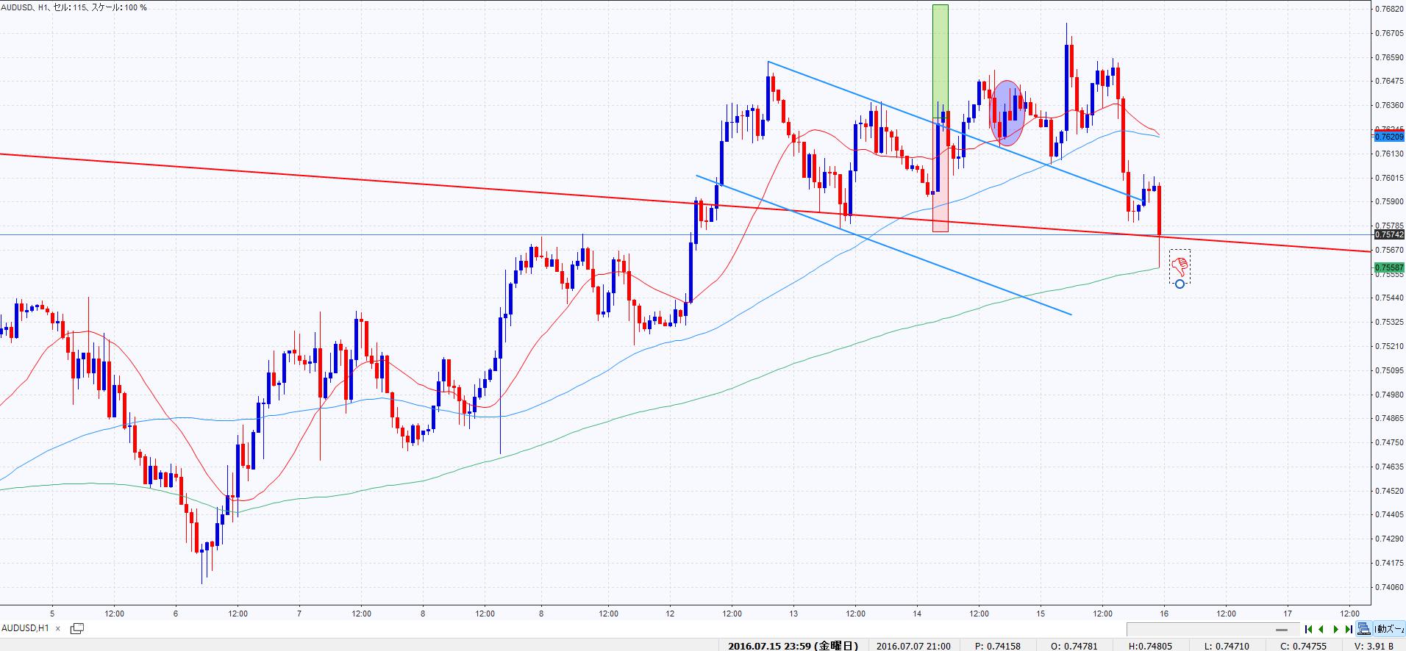1406x651 pixels.
Task: Select the red thumbs-down marker on chart
Action: (1180, 265)
